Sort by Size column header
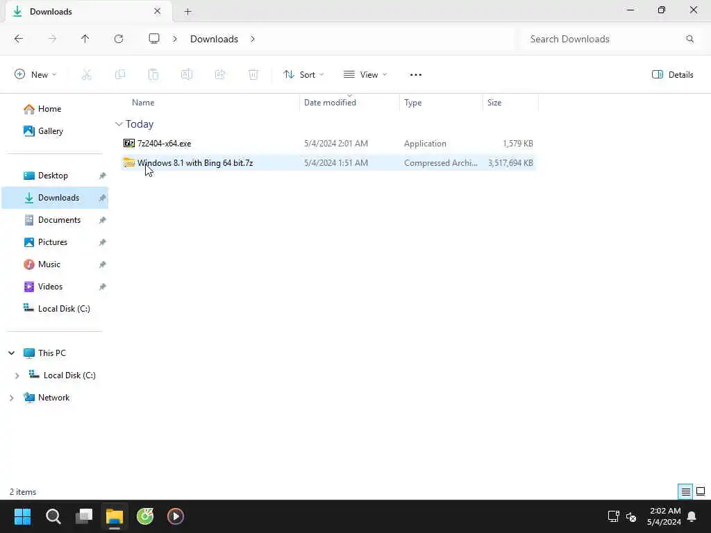 494,103
